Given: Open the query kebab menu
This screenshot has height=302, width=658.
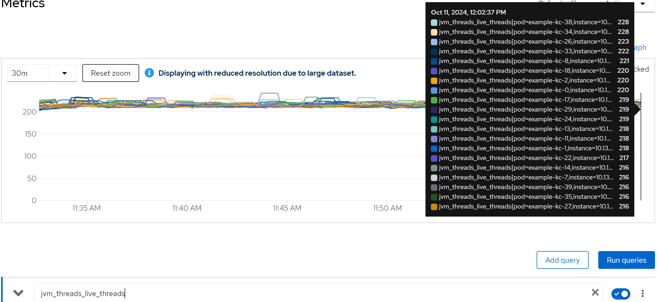Looking at the screenshot, I should [642, 293].
